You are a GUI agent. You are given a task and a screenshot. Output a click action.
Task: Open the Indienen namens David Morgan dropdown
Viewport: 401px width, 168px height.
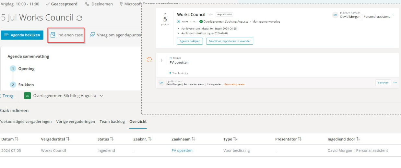pyautogui.click(x=393, y=15)
